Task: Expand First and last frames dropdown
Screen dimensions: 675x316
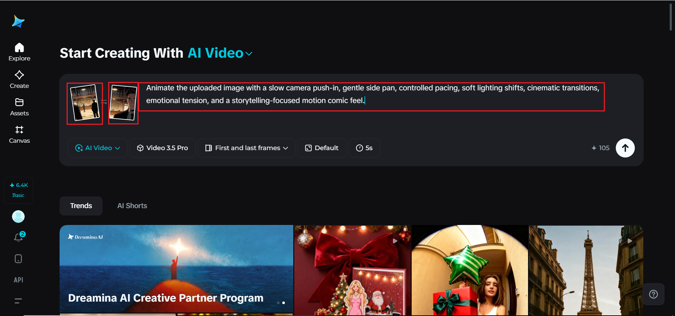Action: 247,148
